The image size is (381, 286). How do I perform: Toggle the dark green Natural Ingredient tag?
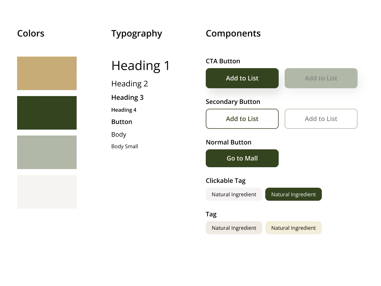[293, 194]
